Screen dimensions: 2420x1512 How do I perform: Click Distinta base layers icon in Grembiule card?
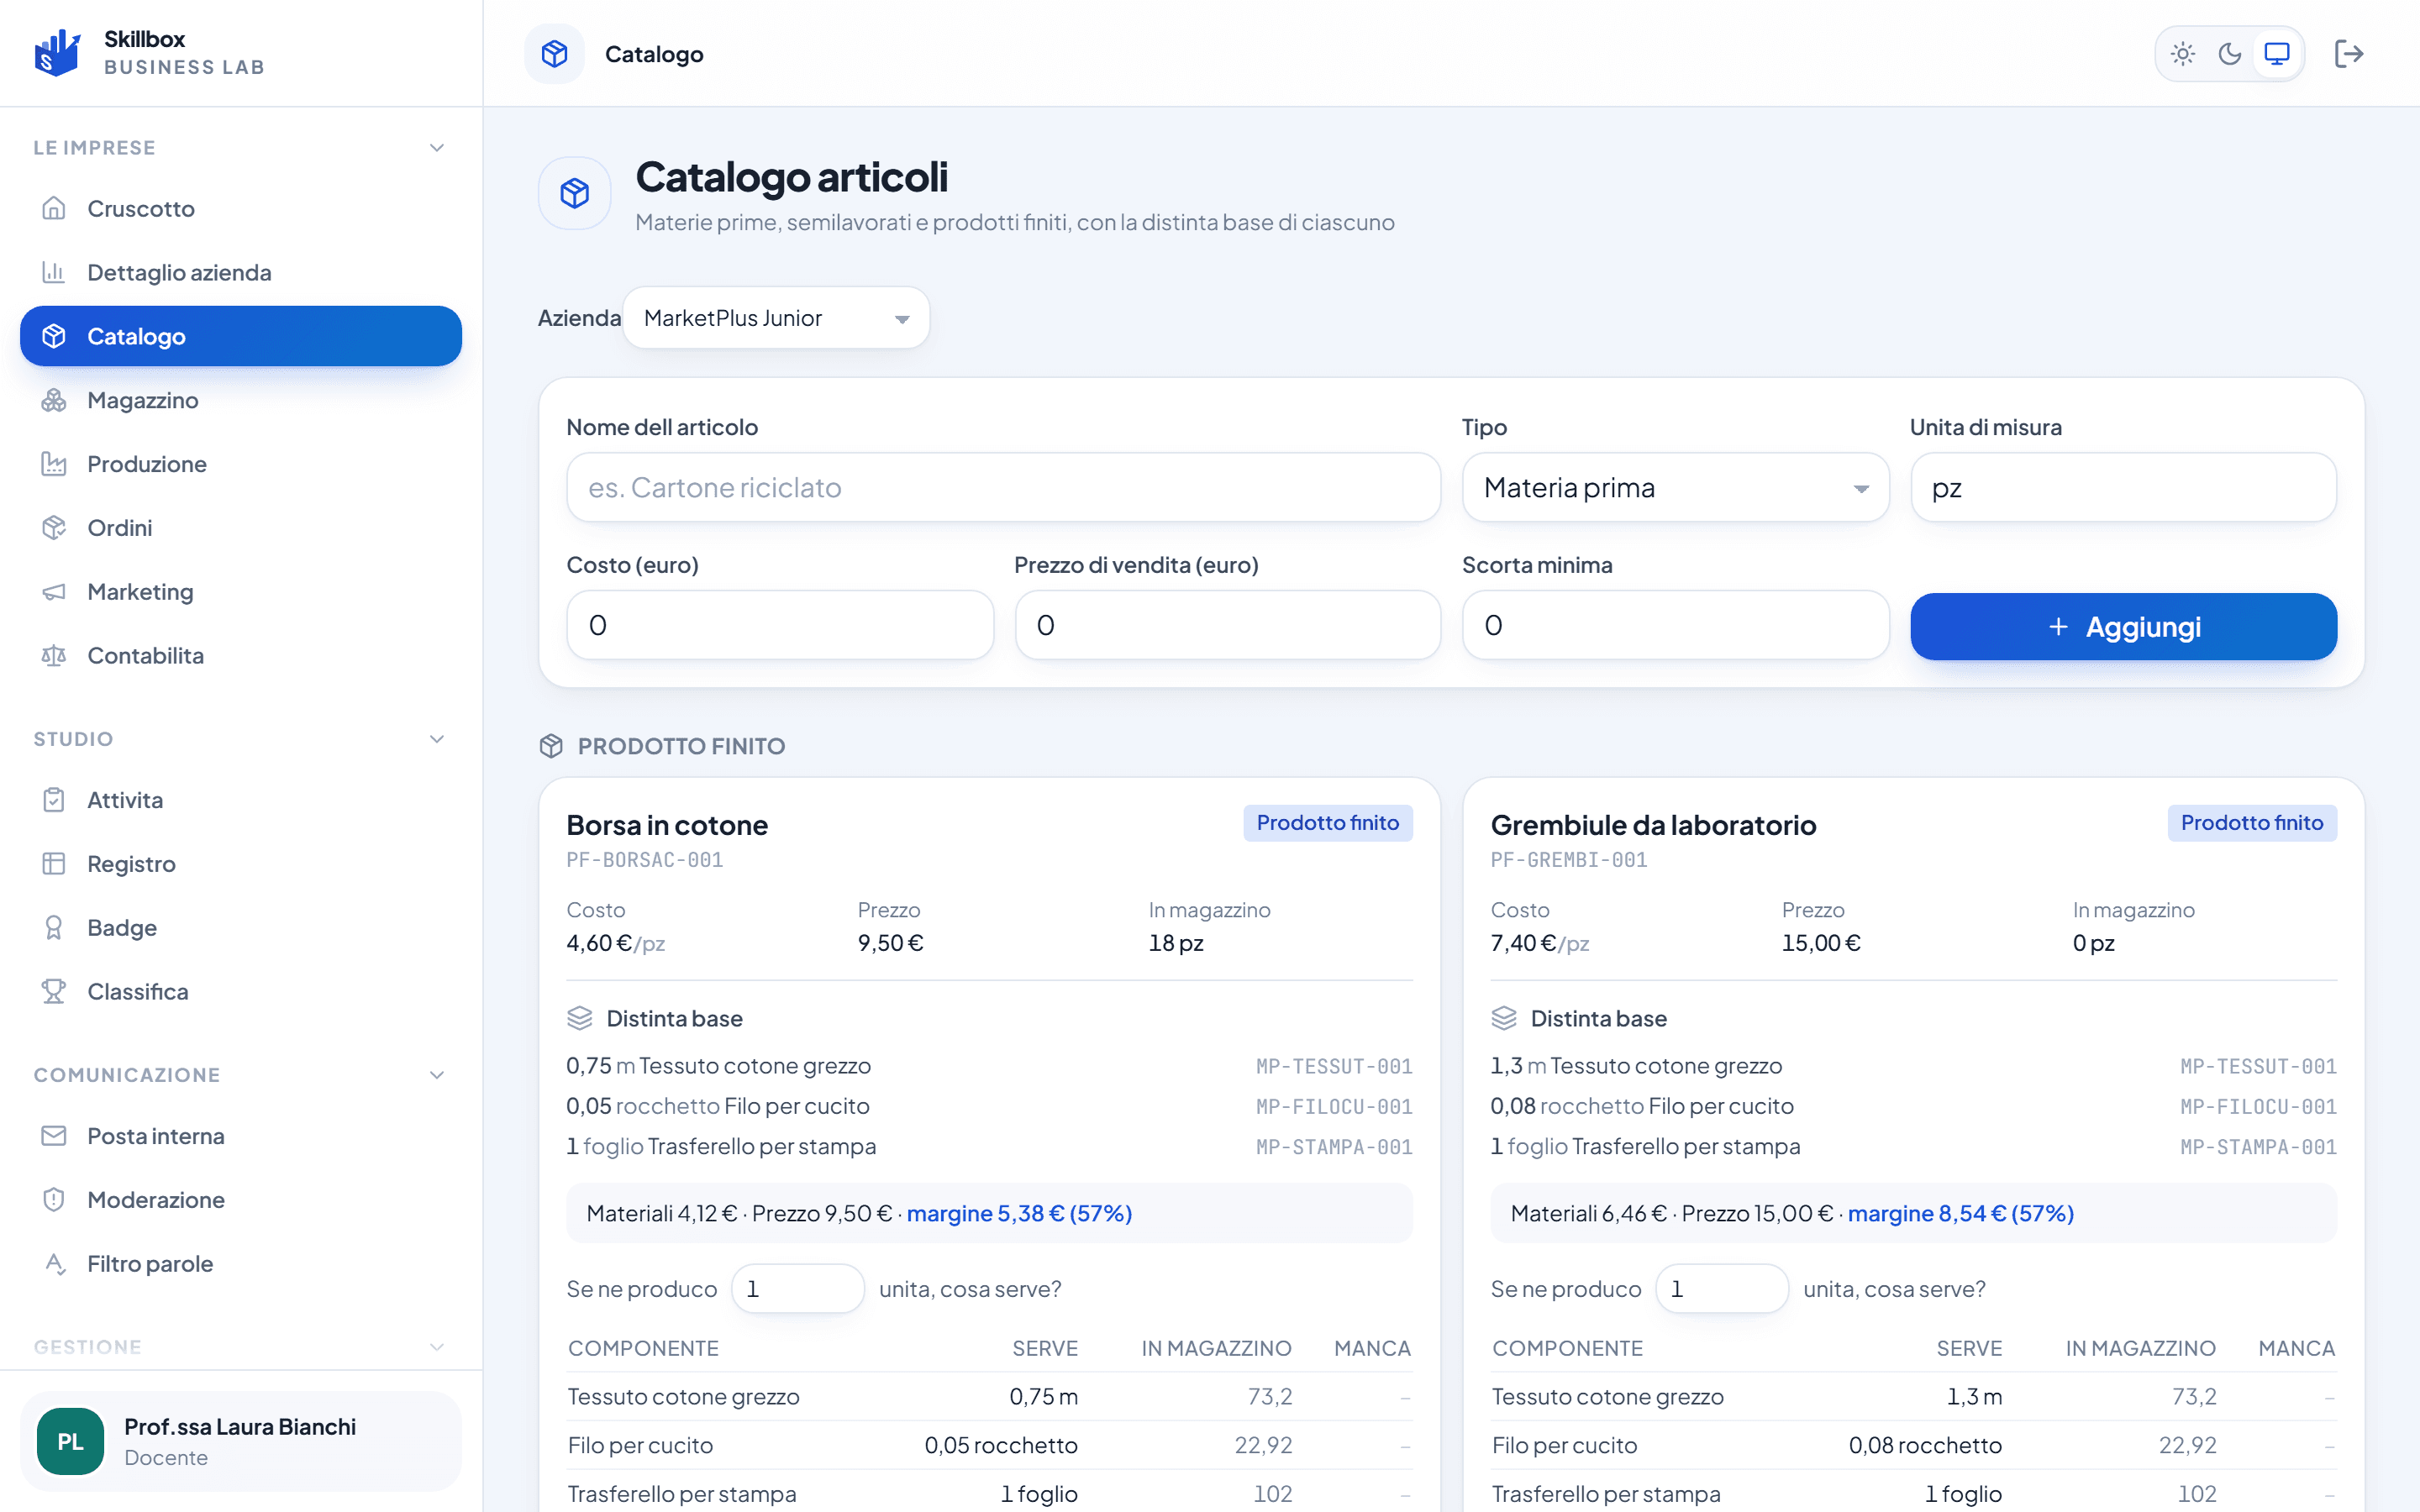point(1504,1018)
